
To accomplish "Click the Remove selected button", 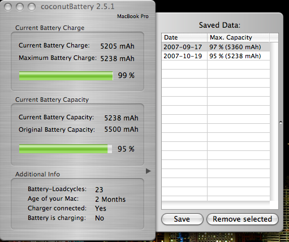I will 243,219.
